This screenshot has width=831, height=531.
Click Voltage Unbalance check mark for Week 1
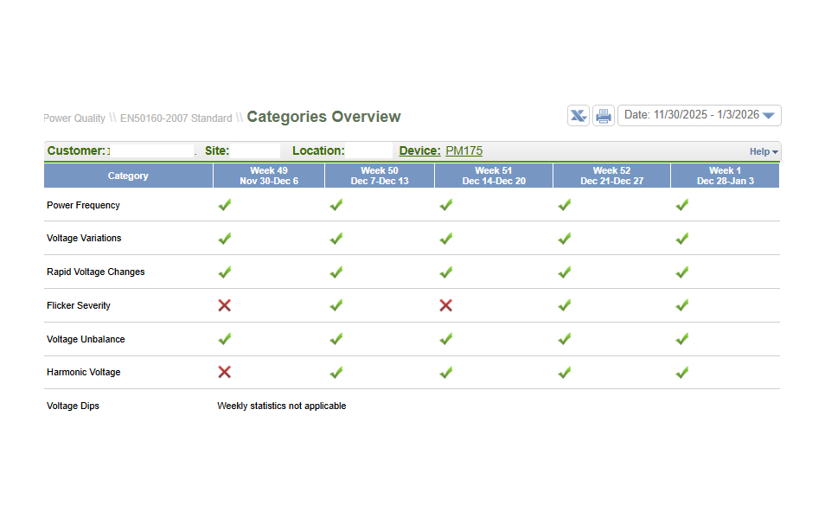click(682, 339)
